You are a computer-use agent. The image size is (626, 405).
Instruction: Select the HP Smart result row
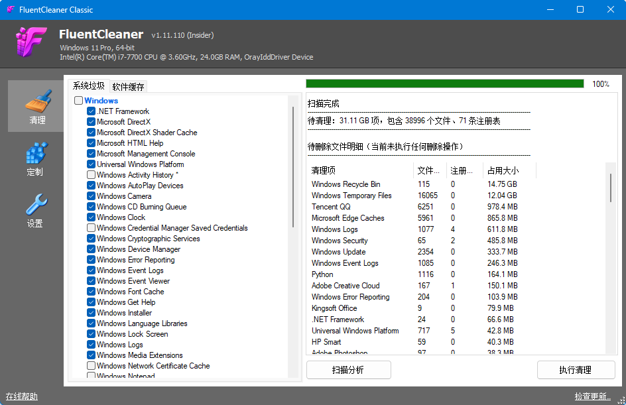point(422,342)
